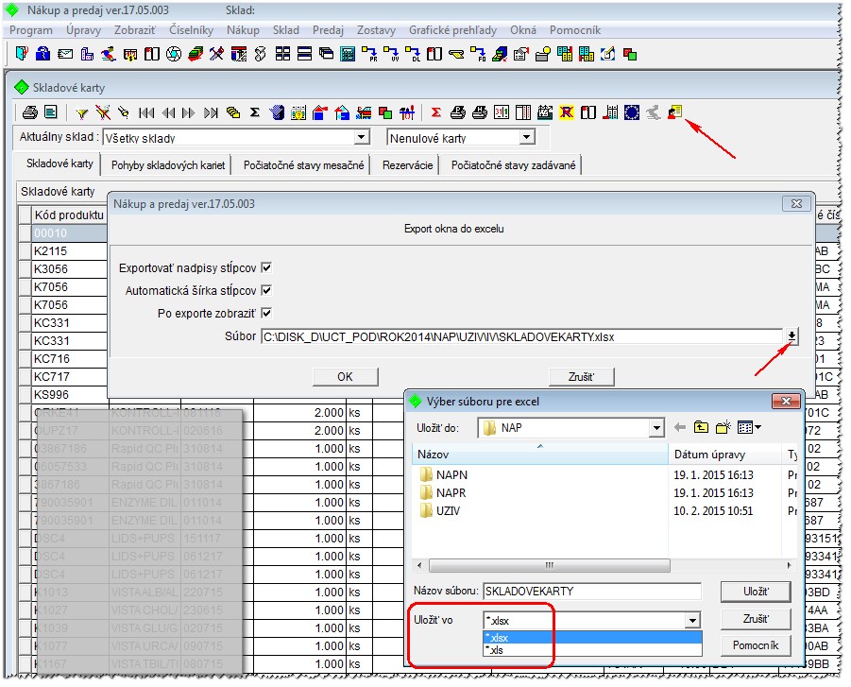
Task: Click the horizontal scrollbar in file list
Action: (549, 565)
